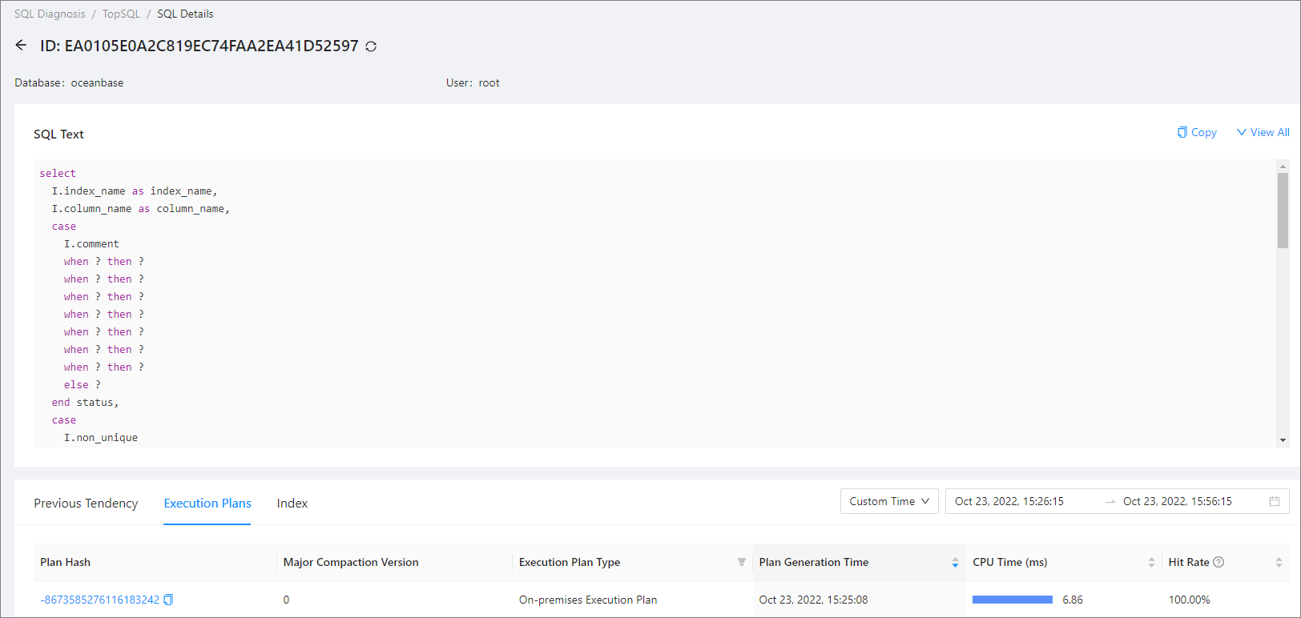Copy the plan hash value icon
Viewport: 1301px width, 618px height.
click(168, 600)
